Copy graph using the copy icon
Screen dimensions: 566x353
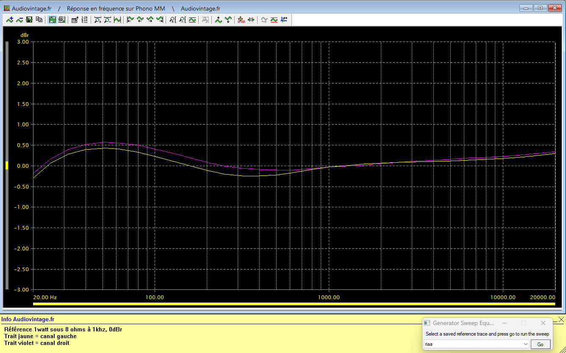[39, 19]
